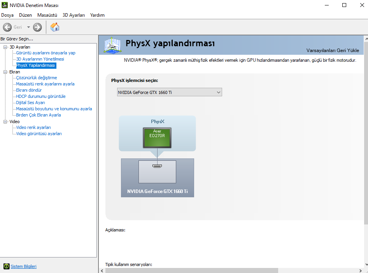368x273 pixels.
Task: Open Ekranı döndür page
Action: click(29, 90)
